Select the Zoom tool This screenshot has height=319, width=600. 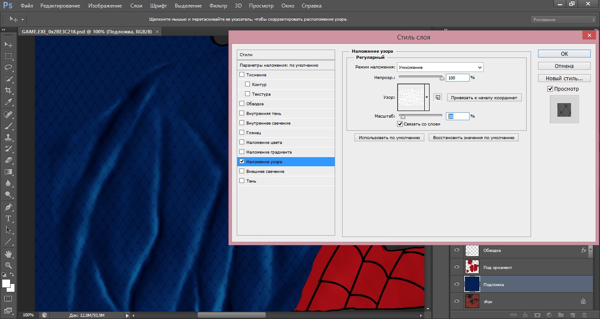pyautogui.click(x=8, y=265)
